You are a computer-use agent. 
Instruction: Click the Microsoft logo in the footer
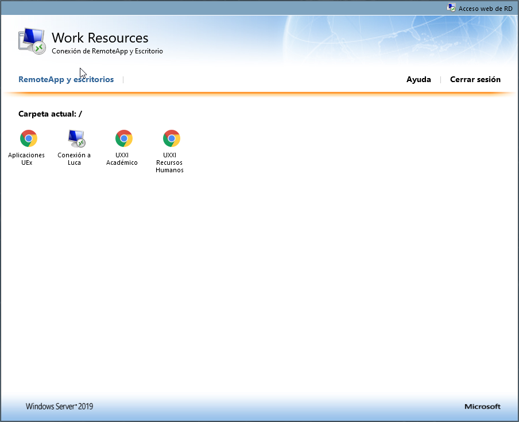click(482, 406)
